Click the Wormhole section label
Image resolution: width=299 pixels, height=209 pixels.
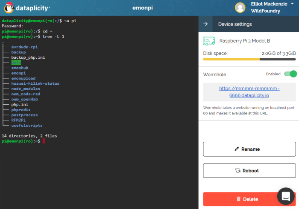tap(214, 74)
